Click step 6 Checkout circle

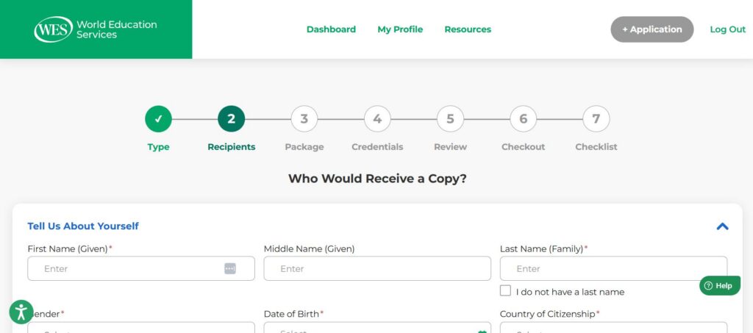click(x=523, y=119)
